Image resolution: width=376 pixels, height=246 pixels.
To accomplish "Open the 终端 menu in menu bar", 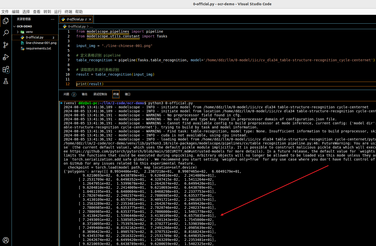I will coord(68,12).
